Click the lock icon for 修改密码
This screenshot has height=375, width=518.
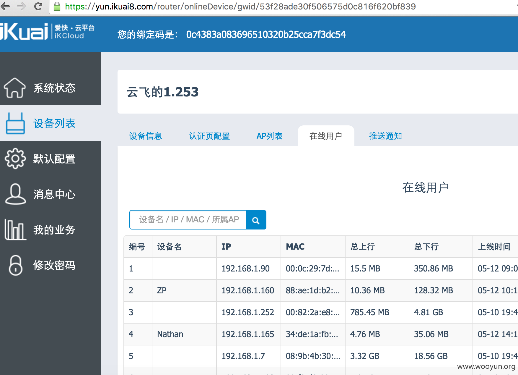(16, 265)
